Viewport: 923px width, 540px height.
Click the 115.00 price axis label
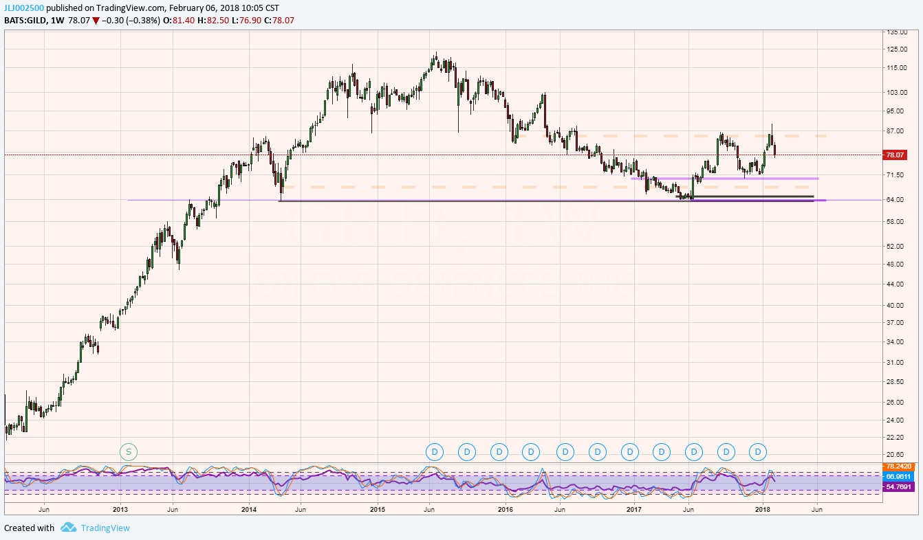[896, 67]
